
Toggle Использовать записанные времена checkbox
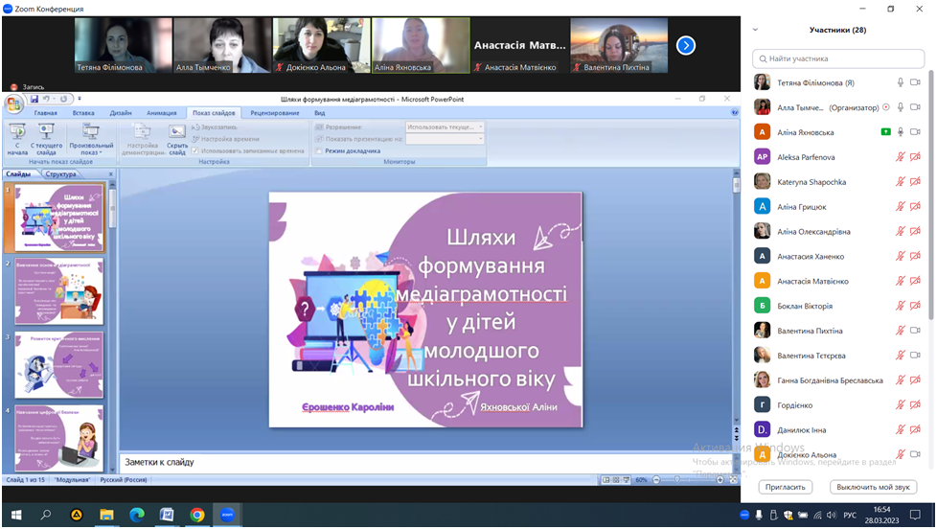click(195, 150)
